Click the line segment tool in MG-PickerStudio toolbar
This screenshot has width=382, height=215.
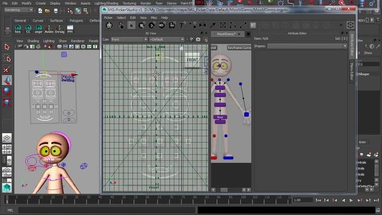243,25
